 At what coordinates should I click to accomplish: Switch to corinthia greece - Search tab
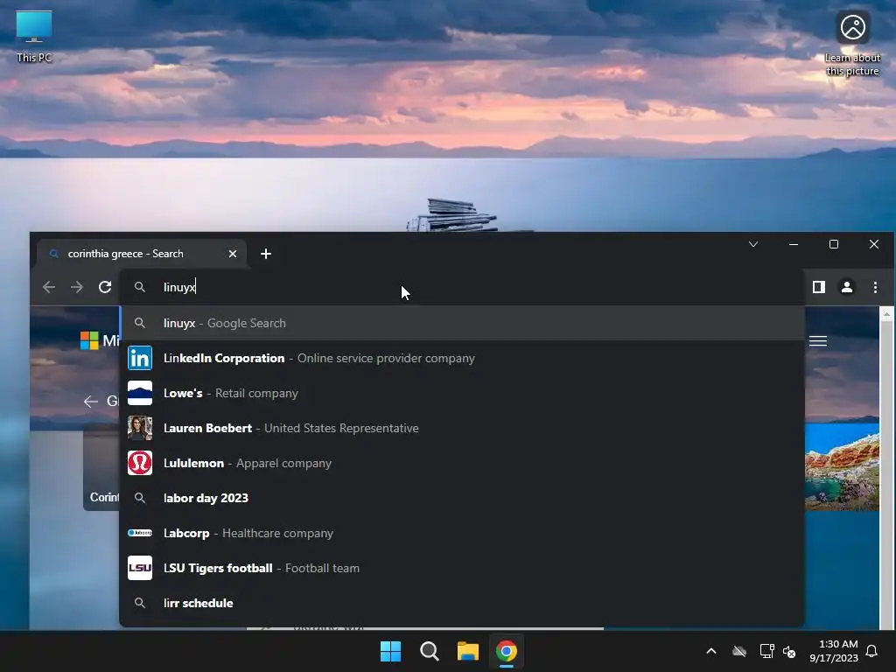coord(141,254)
